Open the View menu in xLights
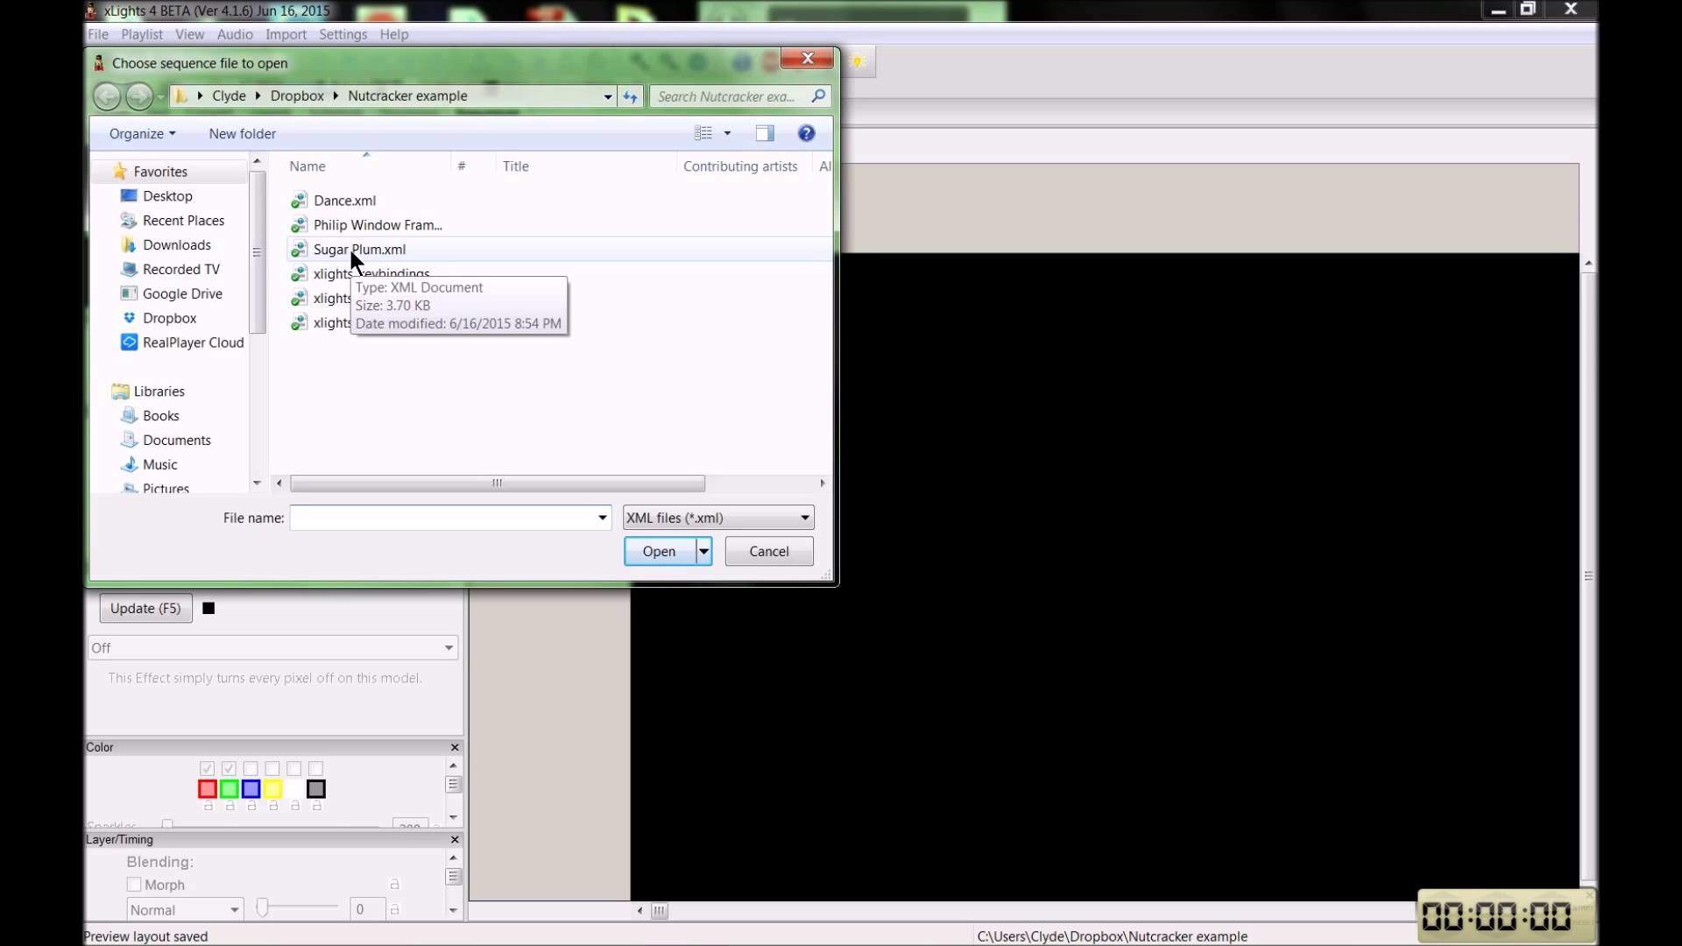Viewport: 1682px width, 946px height. click(x=188, y=33)
